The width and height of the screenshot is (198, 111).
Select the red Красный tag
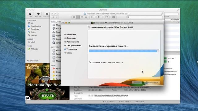[x=57, y=68]
